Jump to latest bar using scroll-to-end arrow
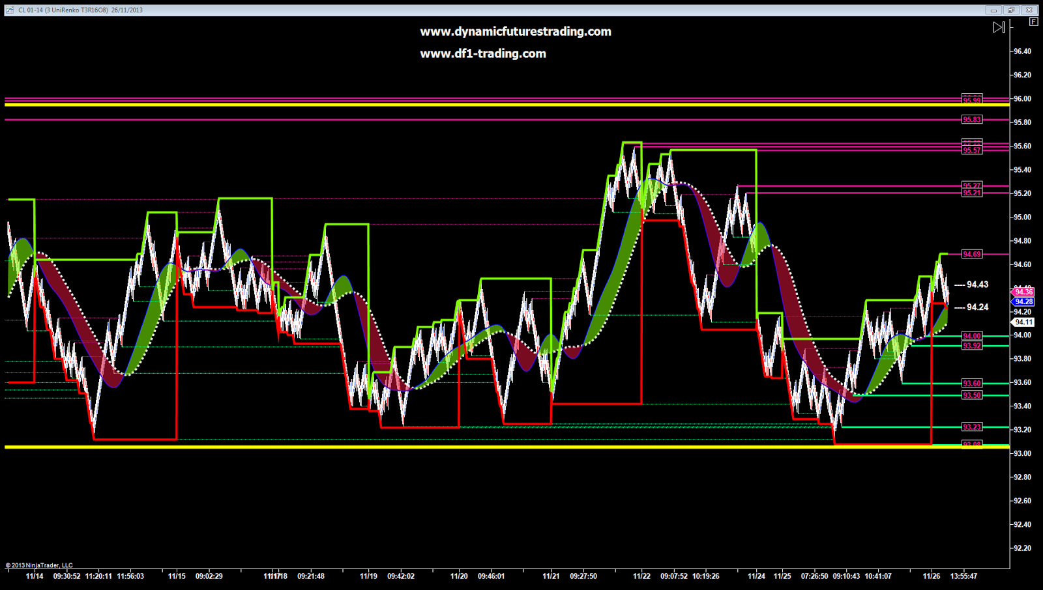This screenshot has width=1043, height=590. (999, 27)
